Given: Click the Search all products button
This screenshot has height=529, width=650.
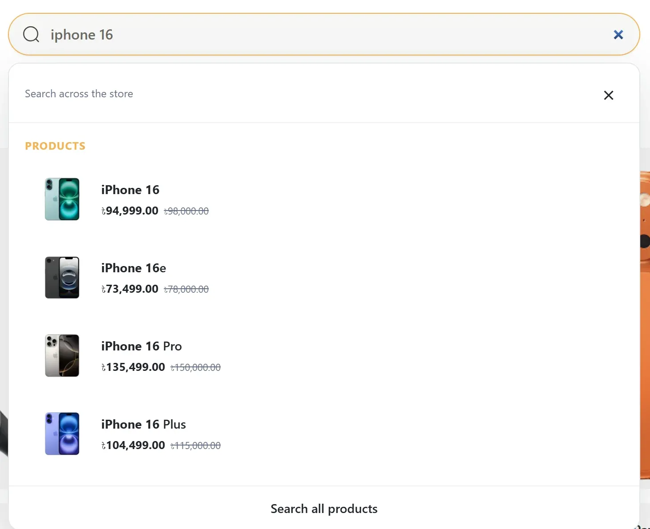Looking at the screenshot, I should pyautogui.click(x=324, y=509).
